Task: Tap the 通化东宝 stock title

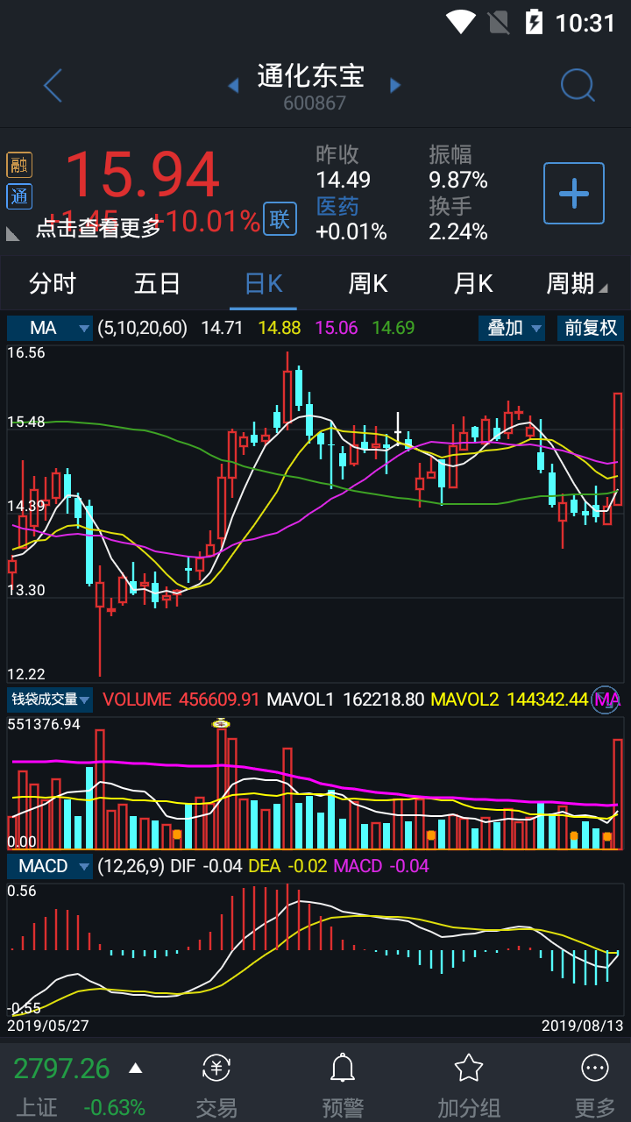Action: point(311,76)
